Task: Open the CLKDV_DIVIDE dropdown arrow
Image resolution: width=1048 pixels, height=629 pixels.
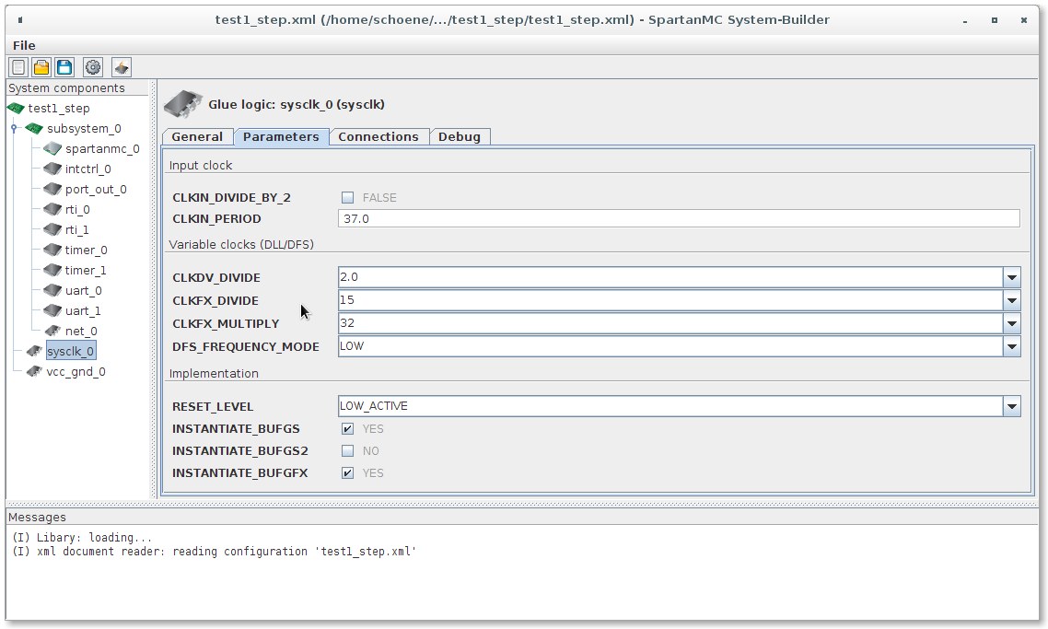Action: (1012, 277)
